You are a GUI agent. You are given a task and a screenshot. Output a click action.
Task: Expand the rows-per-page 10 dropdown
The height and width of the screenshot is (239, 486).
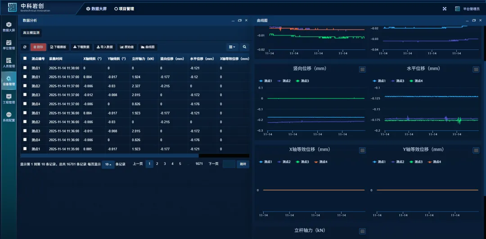108,164
